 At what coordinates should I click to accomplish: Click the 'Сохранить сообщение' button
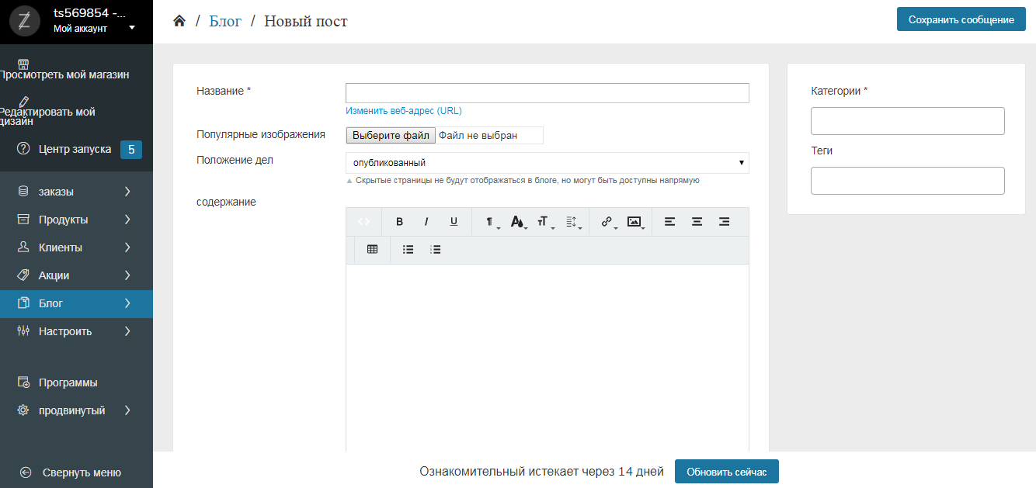pyautogui.click(x=961, y=19)
